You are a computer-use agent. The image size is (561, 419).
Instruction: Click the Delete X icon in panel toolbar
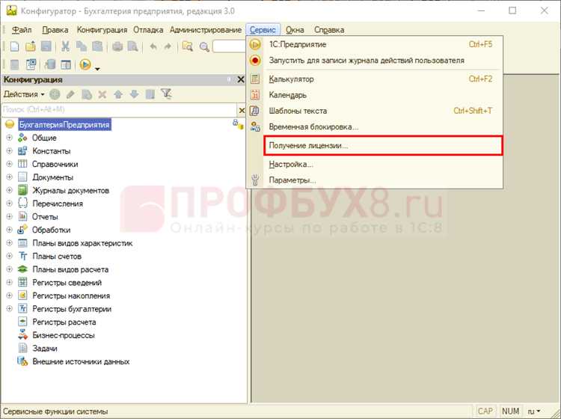102,94
